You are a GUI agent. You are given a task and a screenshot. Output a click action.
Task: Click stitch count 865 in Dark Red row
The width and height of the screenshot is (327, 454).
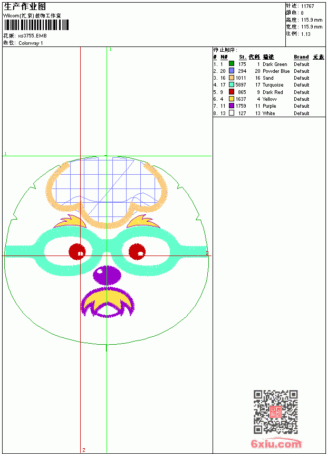click(242, 92)
